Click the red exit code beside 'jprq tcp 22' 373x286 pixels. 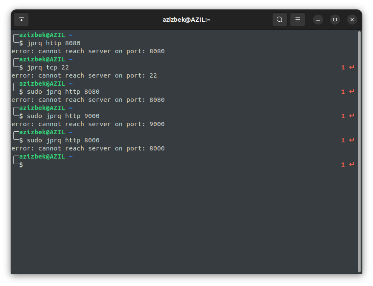point(343,67)
